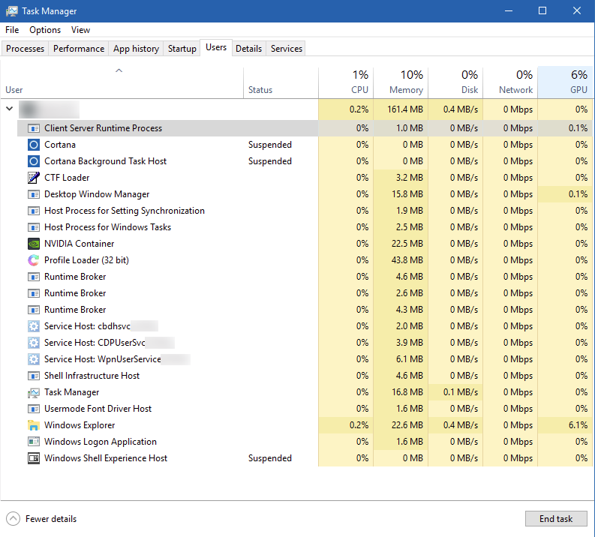Click the Desktop Window Manager icon
This screenshot has width=595, height=537.
tap(34, 194)
